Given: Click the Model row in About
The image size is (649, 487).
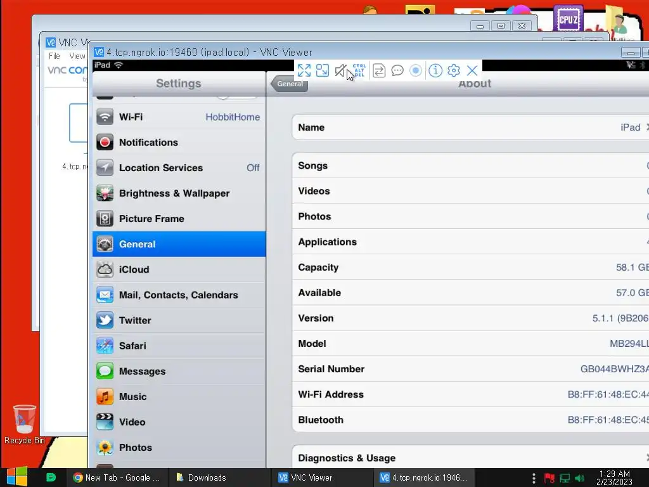Looking at the screenshot, I should coord(471,343).
